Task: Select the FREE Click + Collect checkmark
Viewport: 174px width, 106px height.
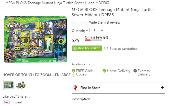Action: click(x=74, y=71)
